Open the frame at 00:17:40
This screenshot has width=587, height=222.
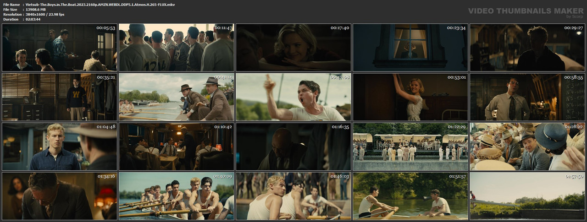pos(293,48)
